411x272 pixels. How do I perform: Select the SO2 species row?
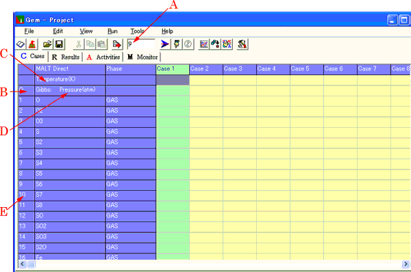(x=87, y=226)
